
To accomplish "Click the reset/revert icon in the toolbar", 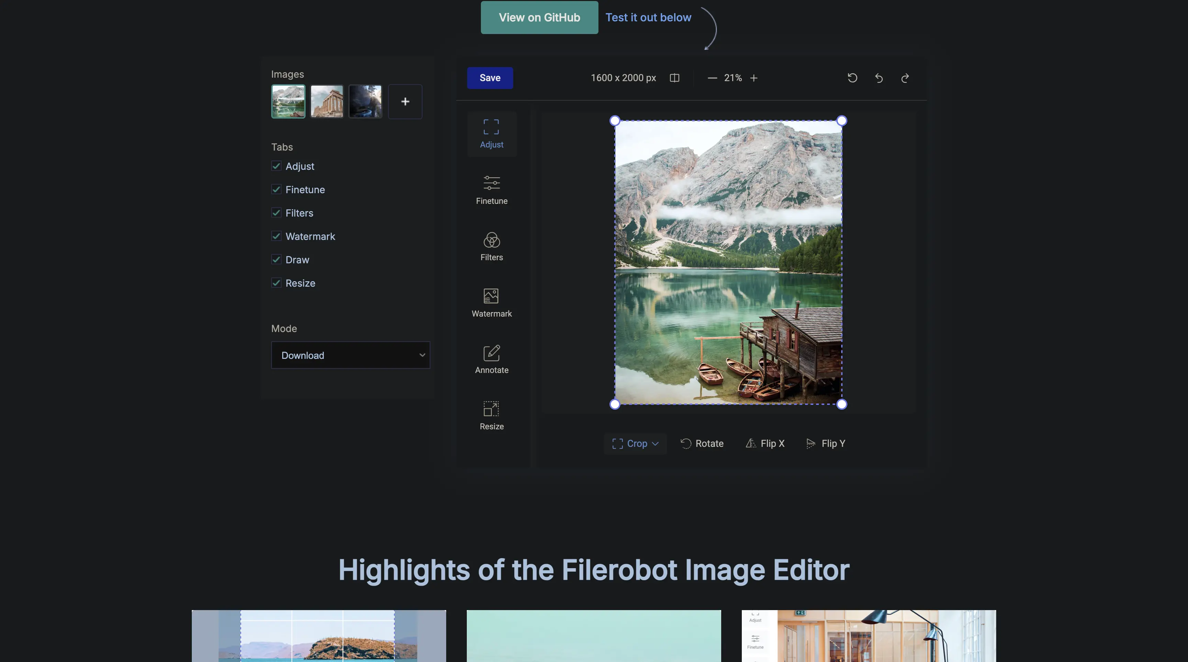I will tap(852, 78).
